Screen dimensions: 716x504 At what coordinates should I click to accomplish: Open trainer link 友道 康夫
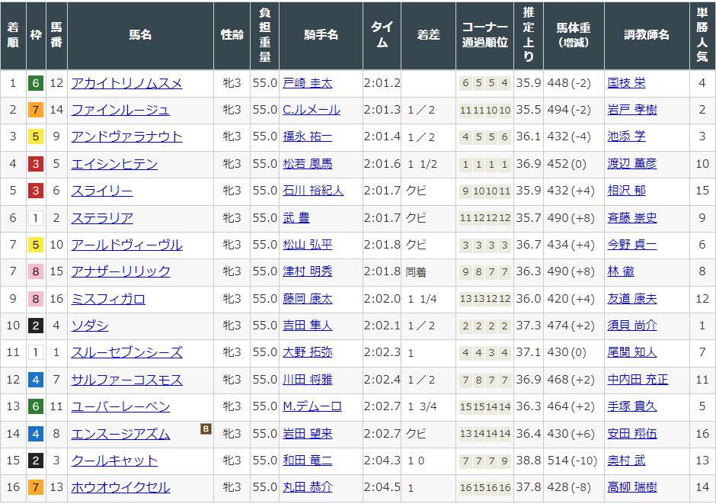(x=632, y=299)
